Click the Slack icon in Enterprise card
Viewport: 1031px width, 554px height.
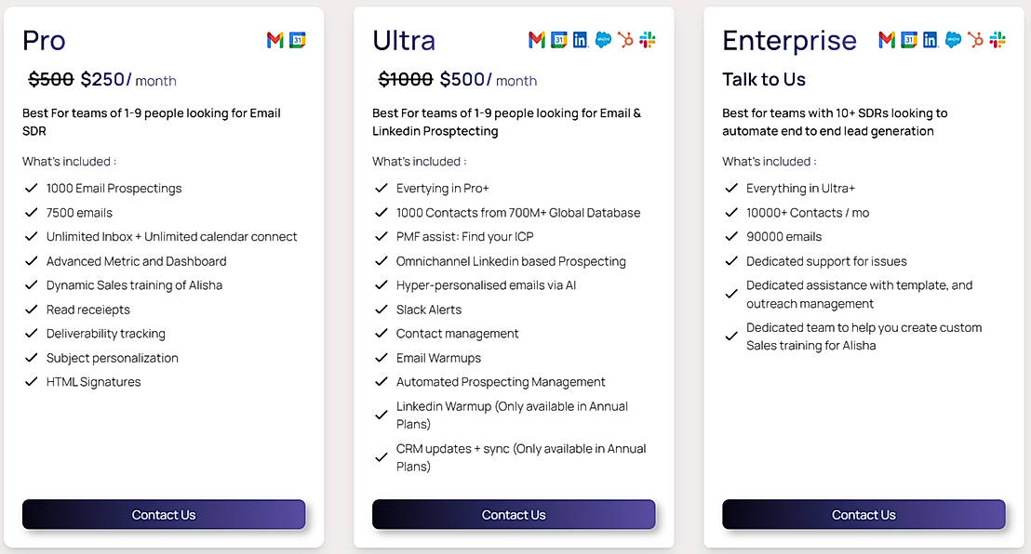[x=998, y=40]
